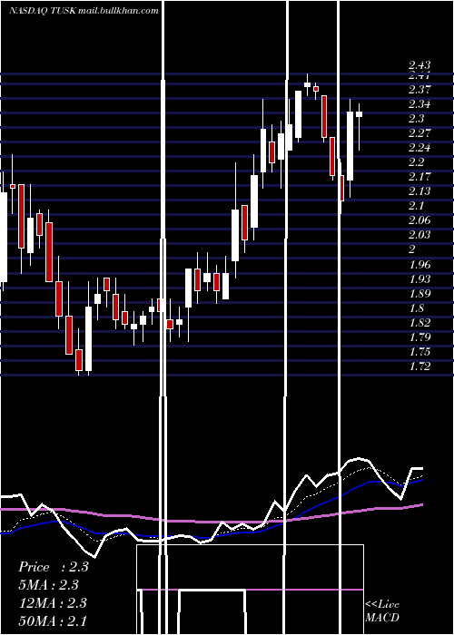Click the 2.2 price axis label
Viewport: 454px width, 635px height.
click(x=416, y=162)
